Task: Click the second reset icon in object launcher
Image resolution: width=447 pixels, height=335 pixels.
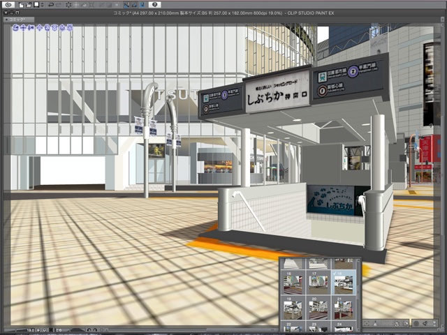Action: tap(405, 323)
